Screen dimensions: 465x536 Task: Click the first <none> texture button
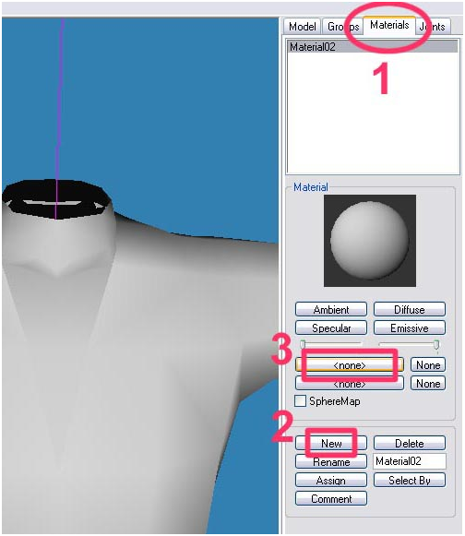tap(350, 365)
